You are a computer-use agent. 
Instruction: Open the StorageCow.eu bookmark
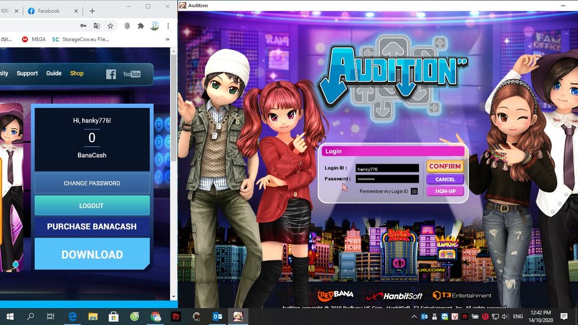tap(81, 39)
